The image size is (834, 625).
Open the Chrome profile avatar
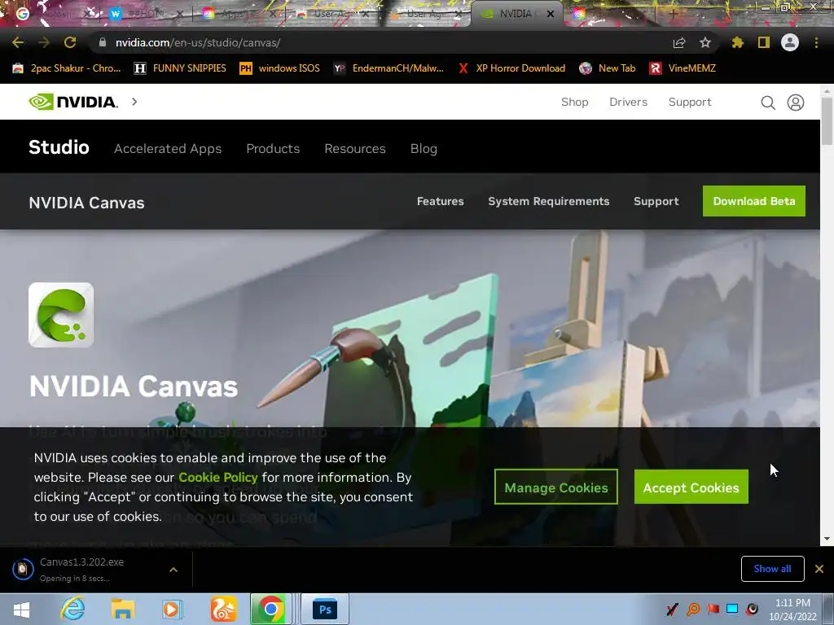[x=790, y=42]
